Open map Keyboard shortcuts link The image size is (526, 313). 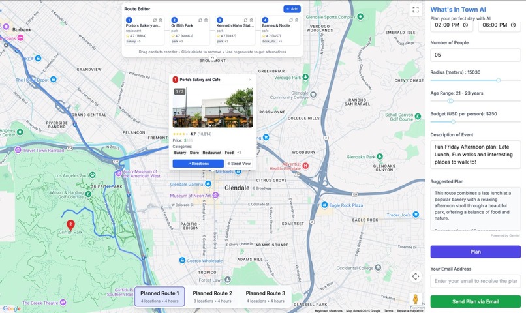coord(328,311)
